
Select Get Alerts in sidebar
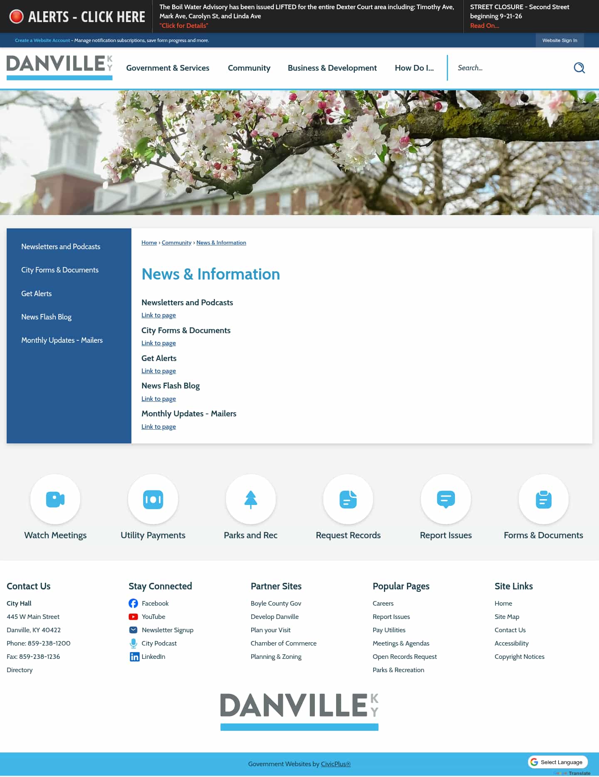[x=37, y=294]
